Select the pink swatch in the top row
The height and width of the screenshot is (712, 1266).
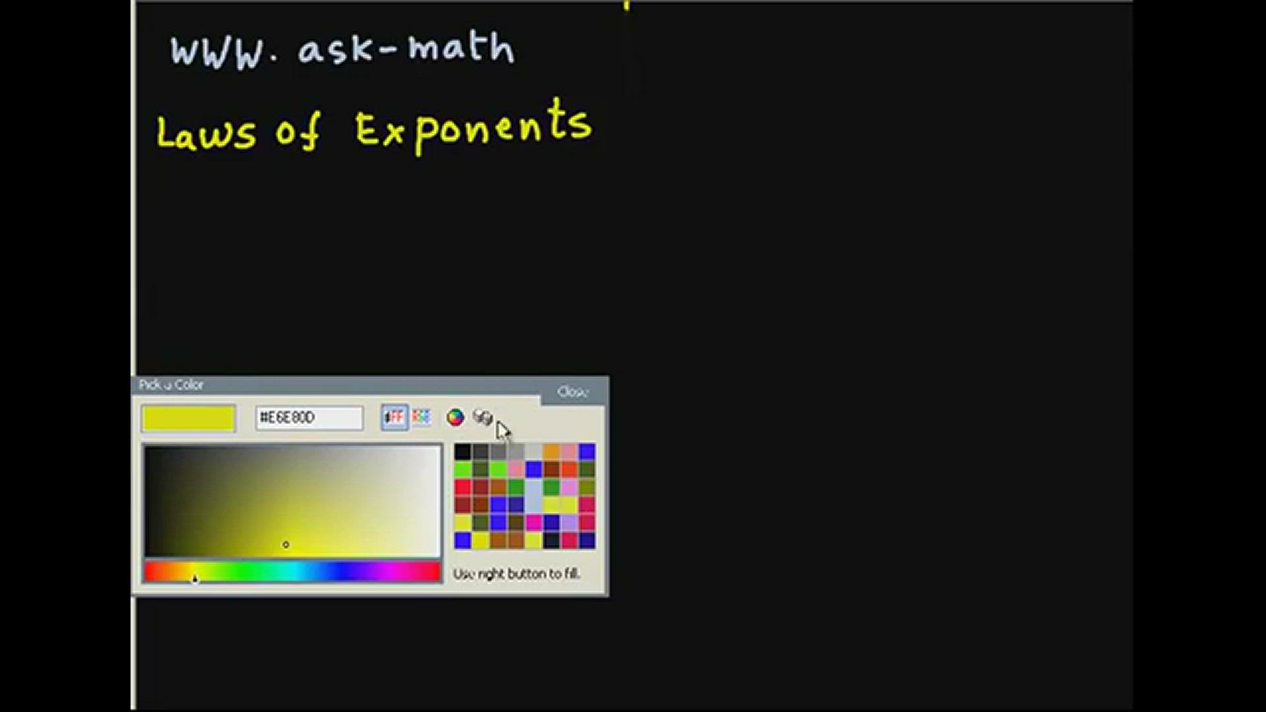[x=569, y=452]
